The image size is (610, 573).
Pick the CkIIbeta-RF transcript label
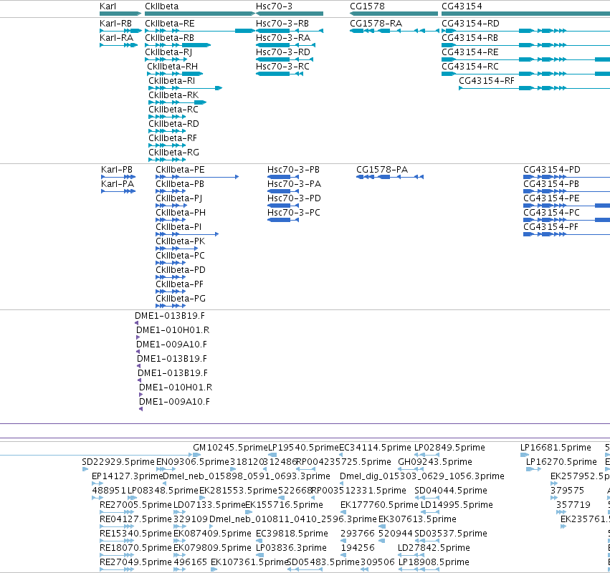[x=173, y=139]
